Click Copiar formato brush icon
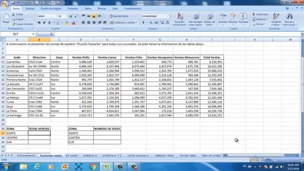The width and height of the screenshot is (304, 171). (13, 24)
